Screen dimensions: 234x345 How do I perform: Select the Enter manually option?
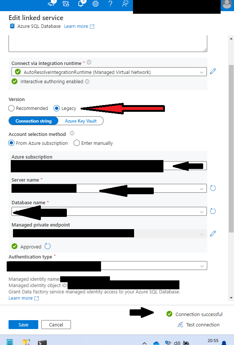[77, 143]
